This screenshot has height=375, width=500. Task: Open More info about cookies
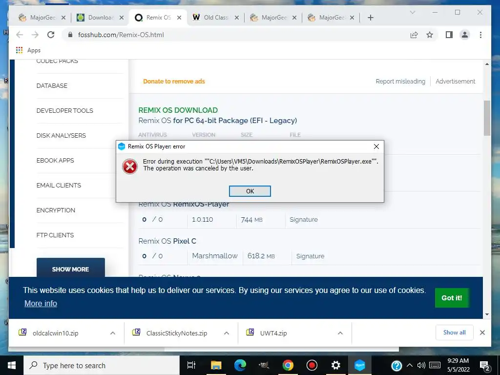(41, 303)
